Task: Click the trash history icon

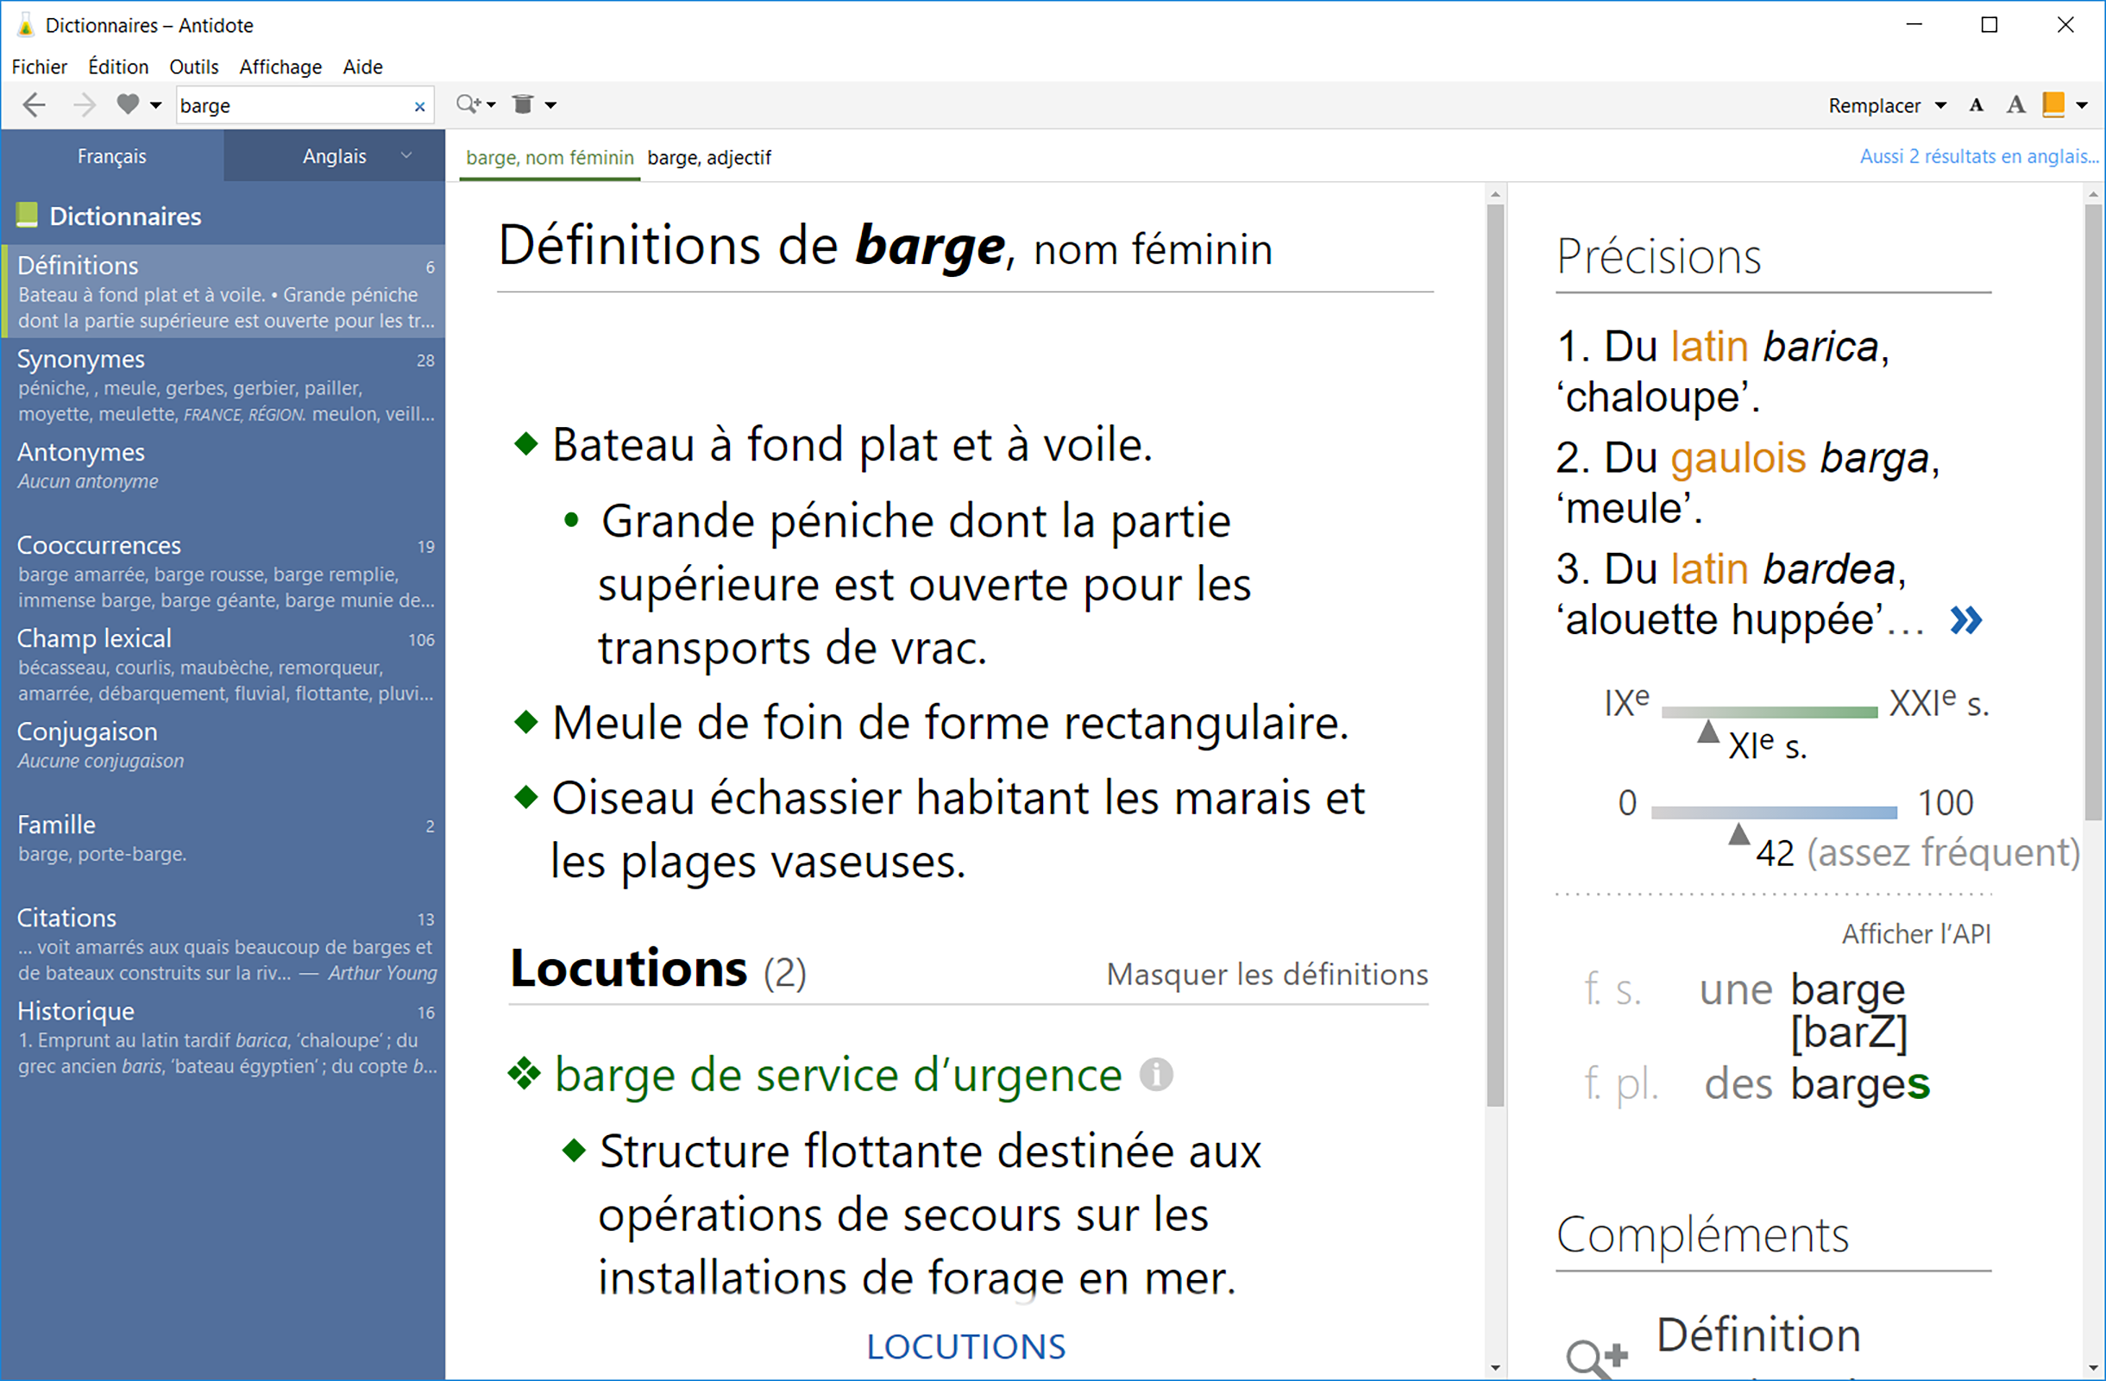Action: 523,104
